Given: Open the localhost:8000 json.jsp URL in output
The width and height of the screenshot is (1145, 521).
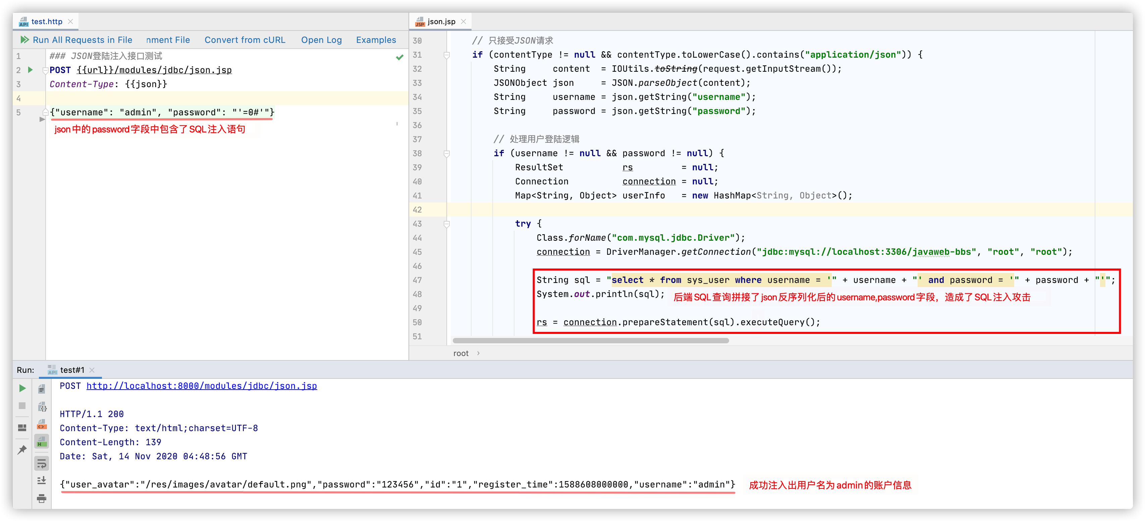Looking at the screenshot, I should 202,386.
